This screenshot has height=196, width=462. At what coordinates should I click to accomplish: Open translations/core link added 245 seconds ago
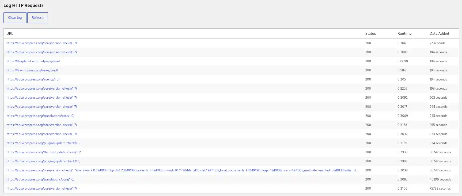pos(40,116)
